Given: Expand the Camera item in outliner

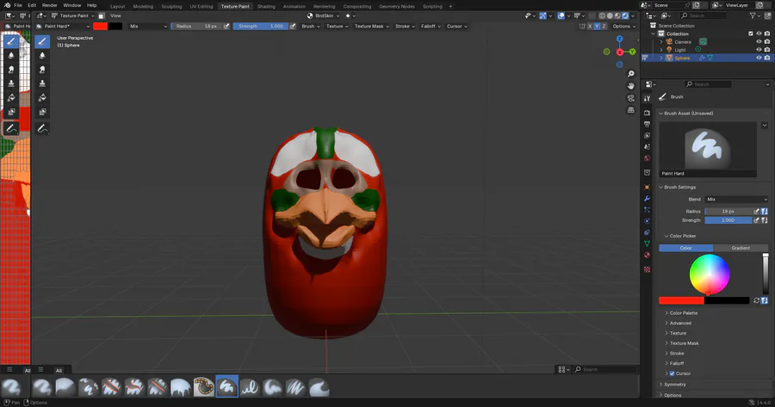Looking at the screenshot, I should click(x=661, y=42).
